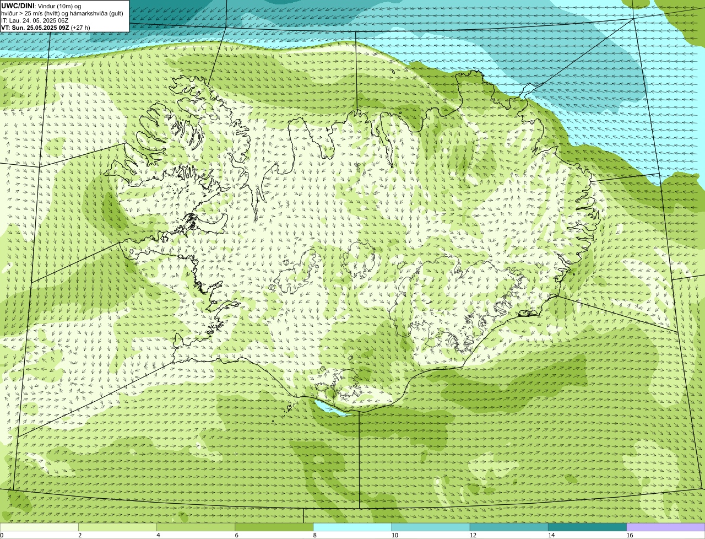Click the 4–6 m/s green legend swatch
The height and width of the screenshot is (539, 705).
[196, 527]
